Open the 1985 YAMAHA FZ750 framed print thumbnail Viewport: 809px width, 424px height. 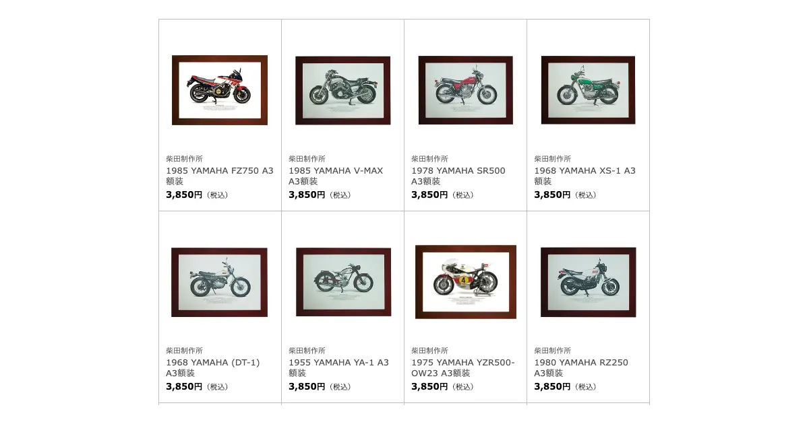pos(220,90)
